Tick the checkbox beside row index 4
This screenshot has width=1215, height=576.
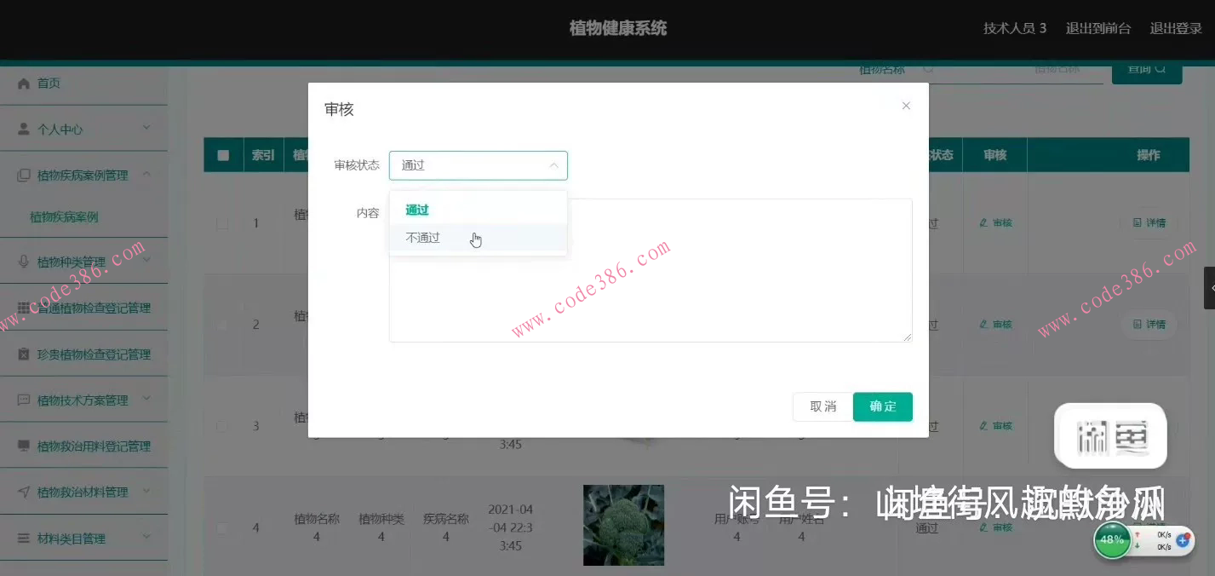[x=222, y=527]
